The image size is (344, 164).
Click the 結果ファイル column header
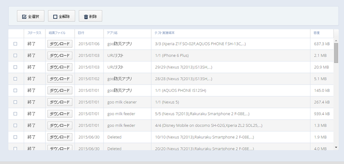57,33
